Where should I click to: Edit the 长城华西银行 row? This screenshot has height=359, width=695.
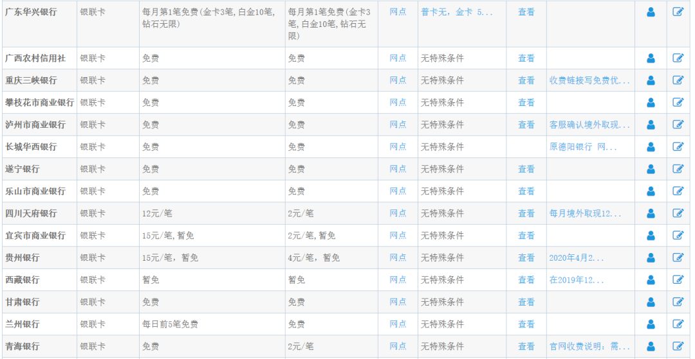678,146
